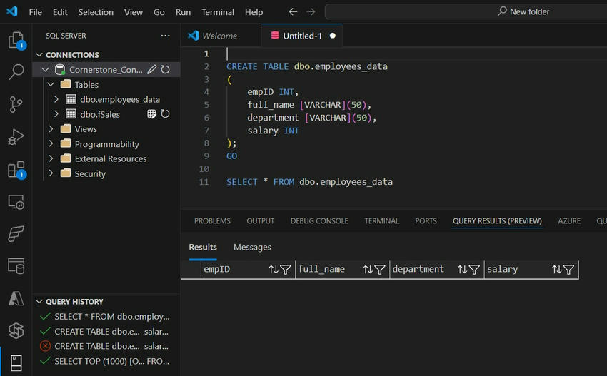Sort the full_name column
Screen dimensions: 607x376
click(368, 270)
